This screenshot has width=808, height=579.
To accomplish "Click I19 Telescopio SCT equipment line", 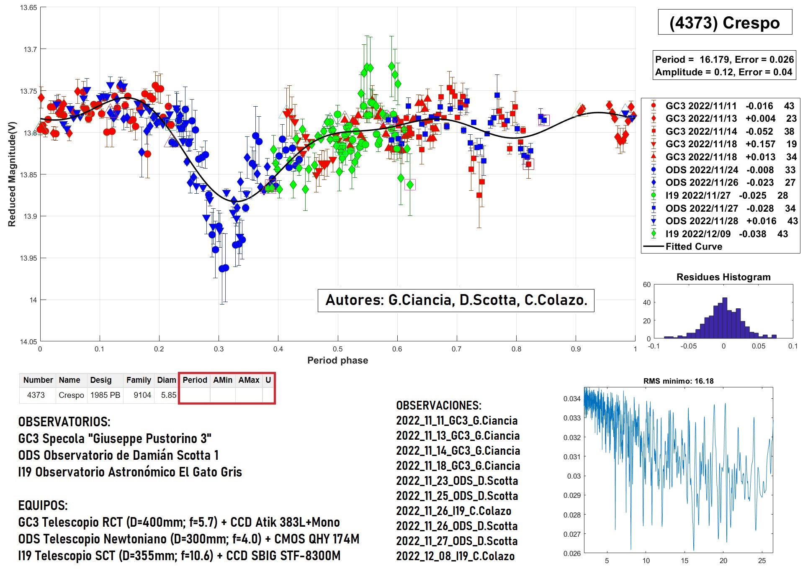I will 180,556.
